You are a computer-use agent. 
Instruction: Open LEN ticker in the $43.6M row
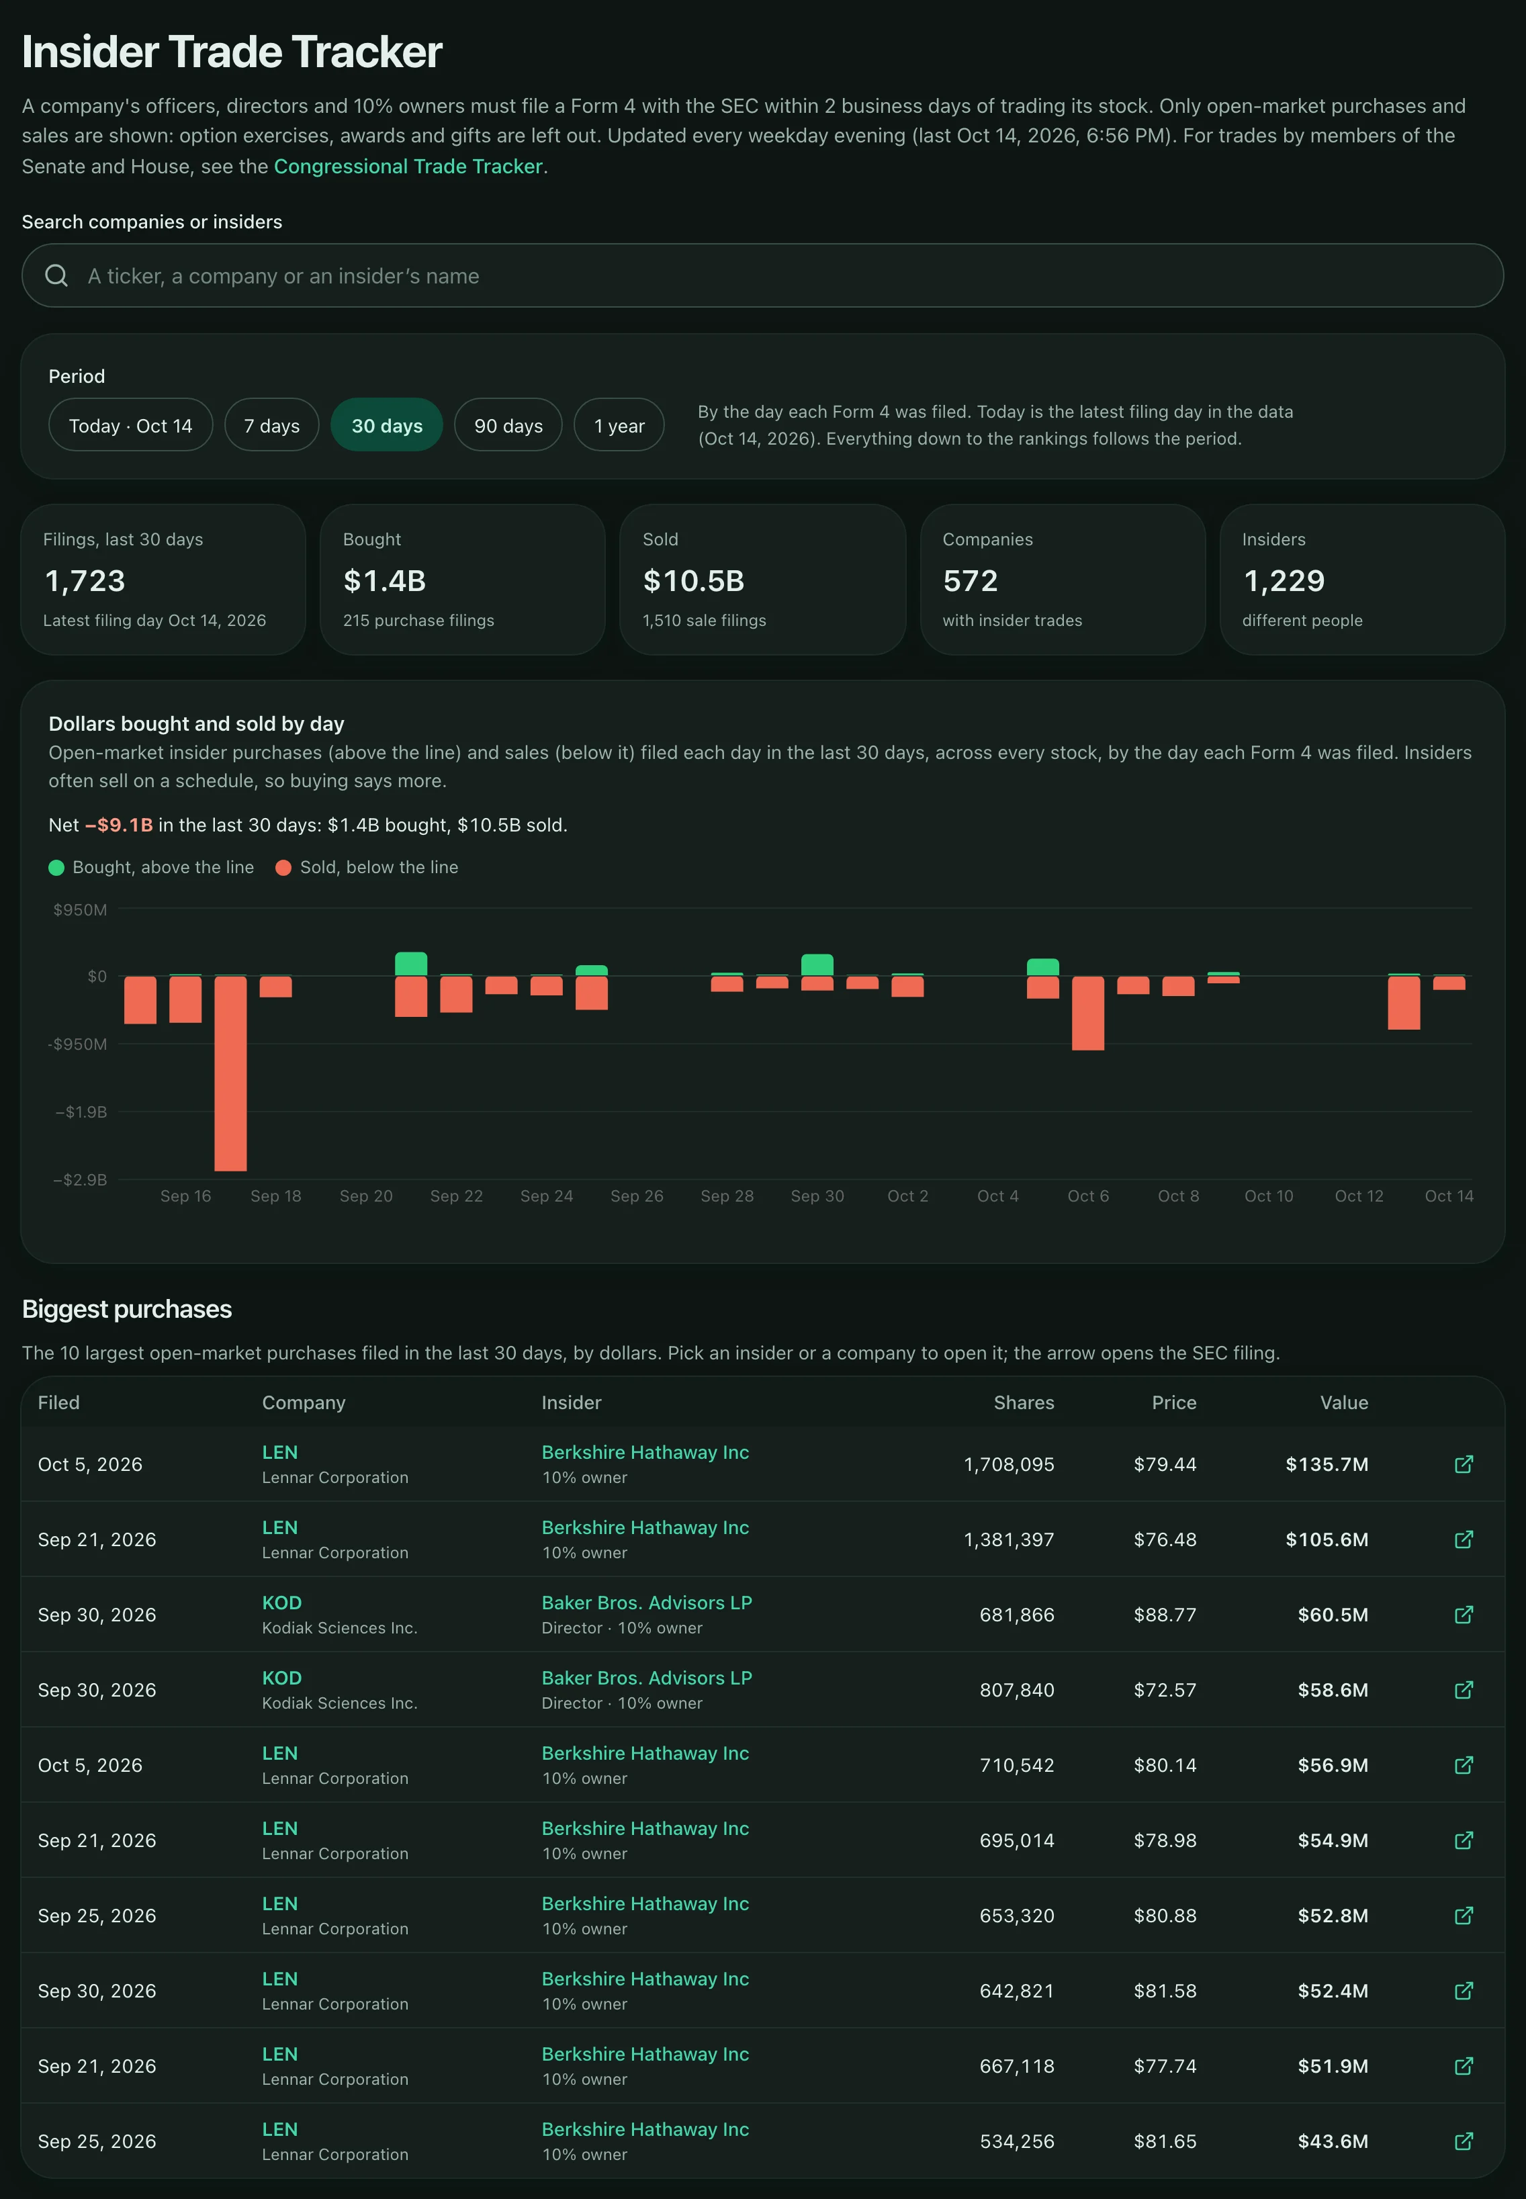click(280, 2129)
